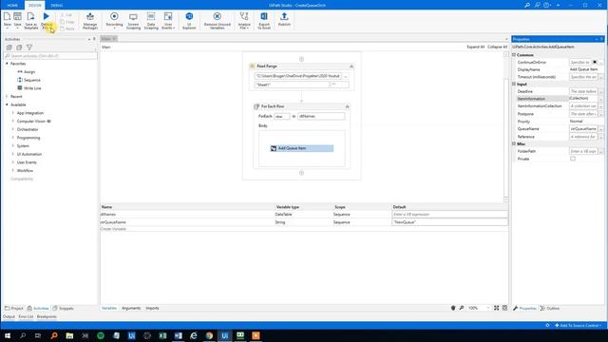608x342 pixels.
Task: Switch to the DEBUG ribbon tab
Action: pos(57,5)
